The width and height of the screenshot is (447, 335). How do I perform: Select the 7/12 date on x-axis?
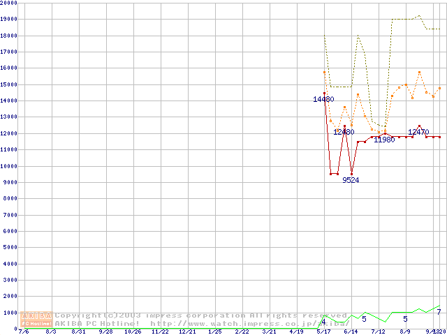(x=378, y=332)
